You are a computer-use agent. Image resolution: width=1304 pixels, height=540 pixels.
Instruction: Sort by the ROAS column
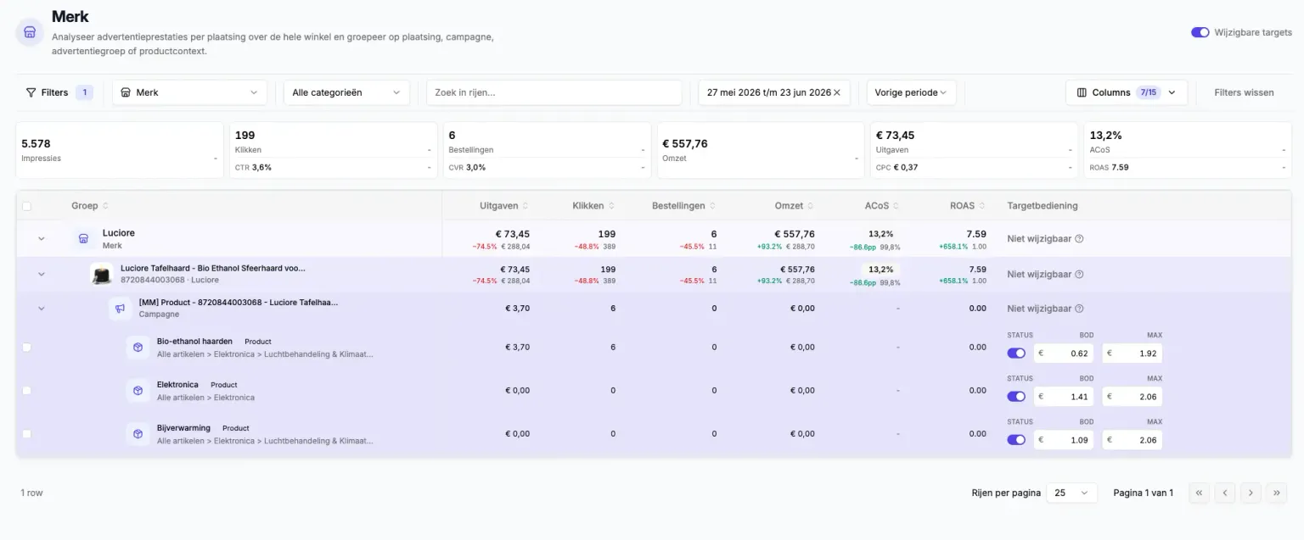tap(968, 206)
